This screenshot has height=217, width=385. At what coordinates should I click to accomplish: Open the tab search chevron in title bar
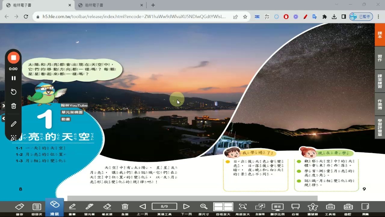pos(337,5)
